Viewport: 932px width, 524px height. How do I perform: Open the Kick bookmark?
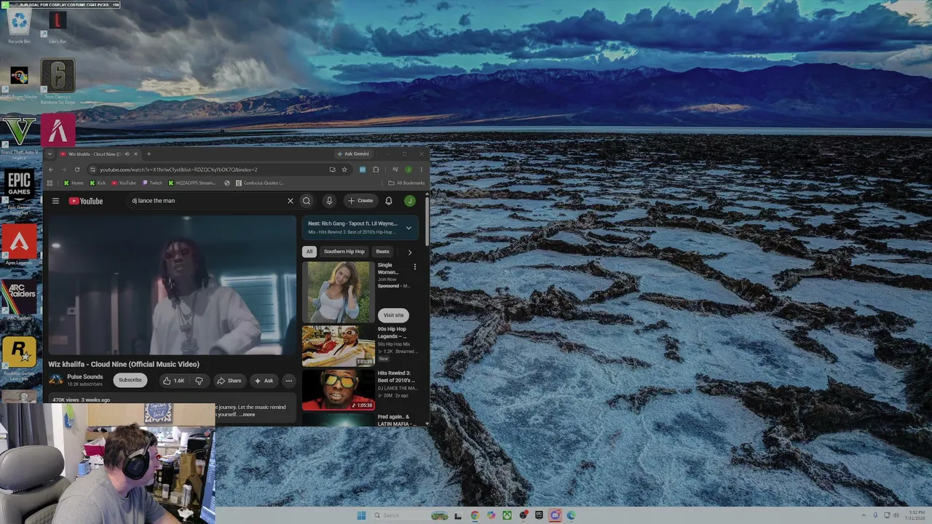[x=97, y=183]
